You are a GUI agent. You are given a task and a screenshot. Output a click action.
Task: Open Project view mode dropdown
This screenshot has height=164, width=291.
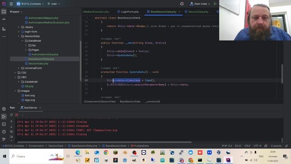coord(16,12)
